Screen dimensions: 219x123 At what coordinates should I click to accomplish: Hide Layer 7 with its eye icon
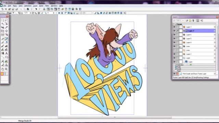point(174,31)
